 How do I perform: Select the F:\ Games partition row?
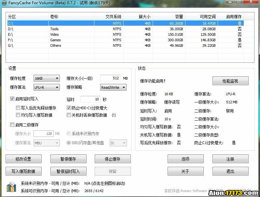tap(125, 40)
